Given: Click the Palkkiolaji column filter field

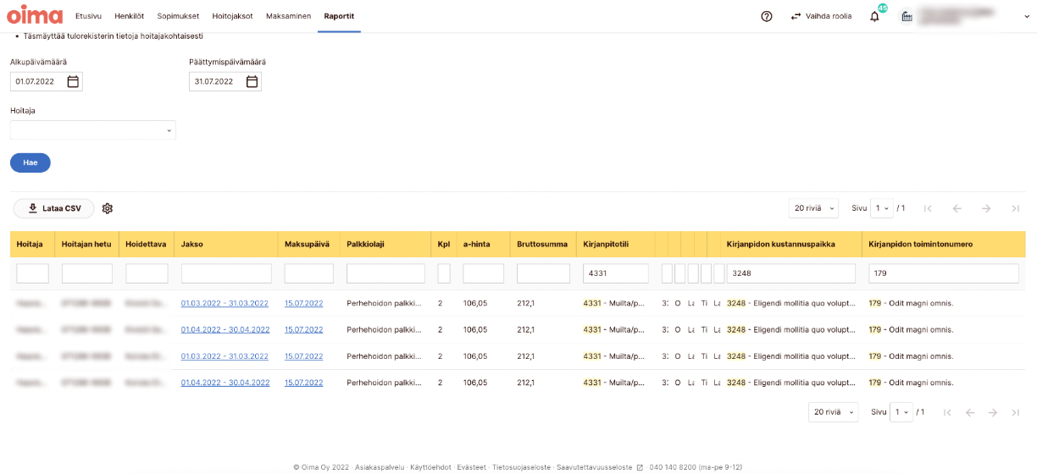Looking at the screenshot, I should [x=385, y=273].
